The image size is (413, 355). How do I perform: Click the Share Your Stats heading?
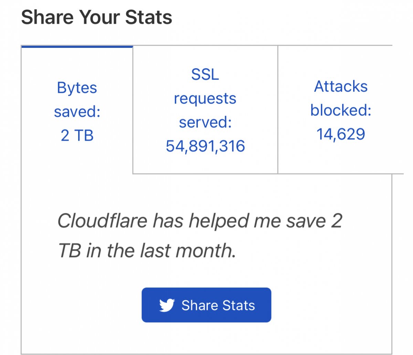click(x=97, y=17)
